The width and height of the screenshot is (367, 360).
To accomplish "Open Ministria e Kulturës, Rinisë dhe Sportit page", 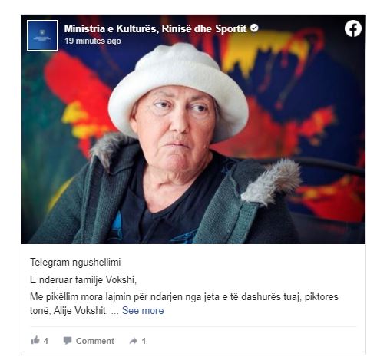I will tap(155, 28).
